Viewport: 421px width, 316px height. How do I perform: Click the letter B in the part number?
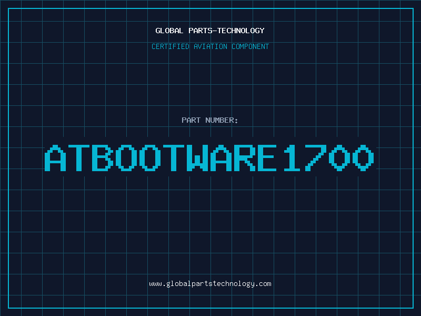pyautogui.click(x=104, y=157)
